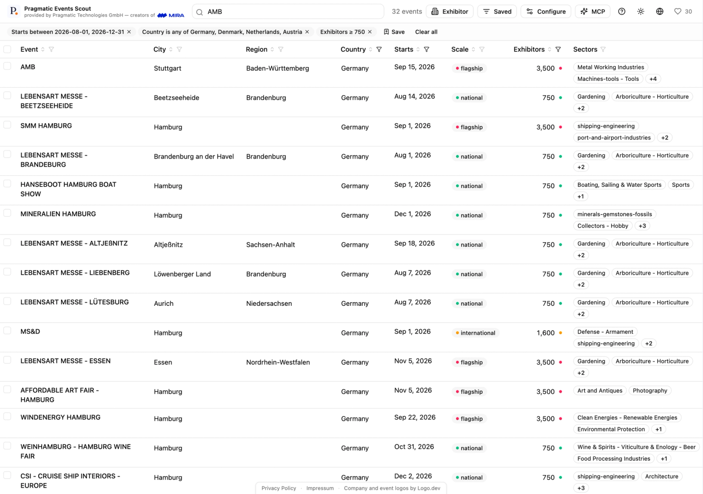Click the filter icon in City column
703x494 pixels.
(x=179, y=50)
